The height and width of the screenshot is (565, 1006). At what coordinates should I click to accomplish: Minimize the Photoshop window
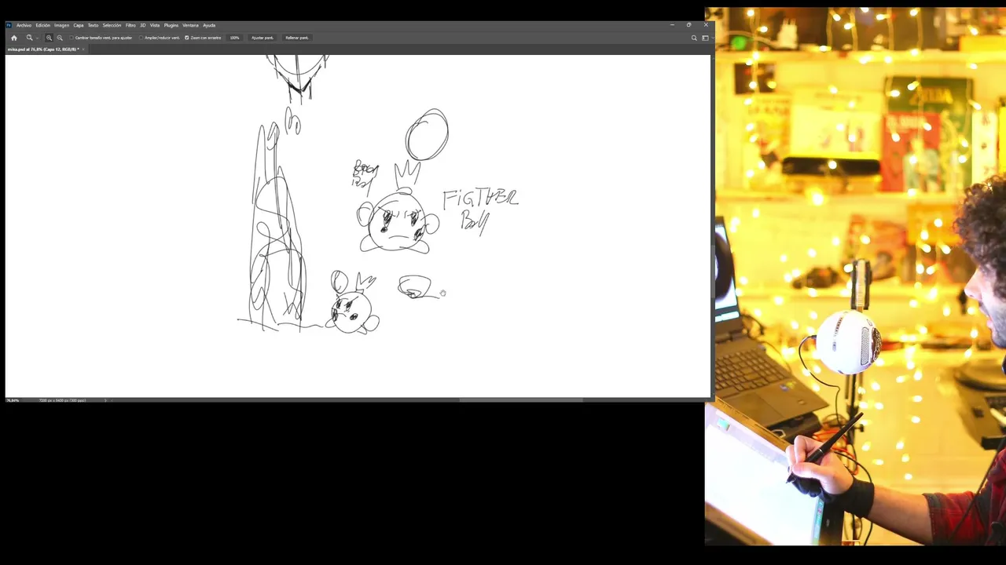click(x=672, y=25)
